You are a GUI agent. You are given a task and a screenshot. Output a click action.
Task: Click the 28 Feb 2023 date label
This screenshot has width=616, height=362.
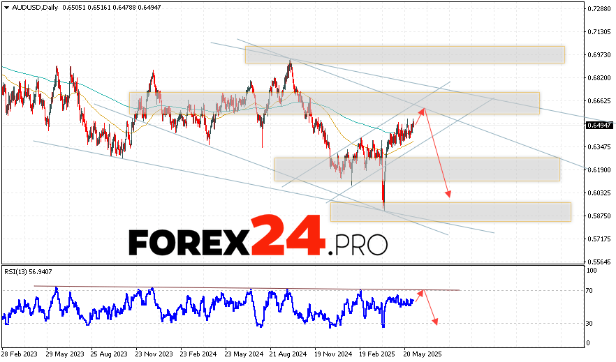click(x=20, y=354)
